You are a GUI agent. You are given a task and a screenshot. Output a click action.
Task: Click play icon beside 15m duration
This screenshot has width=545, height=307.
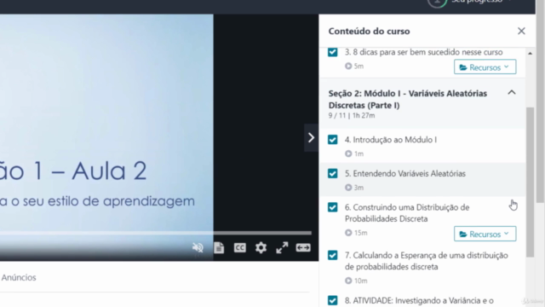point(348,233)
